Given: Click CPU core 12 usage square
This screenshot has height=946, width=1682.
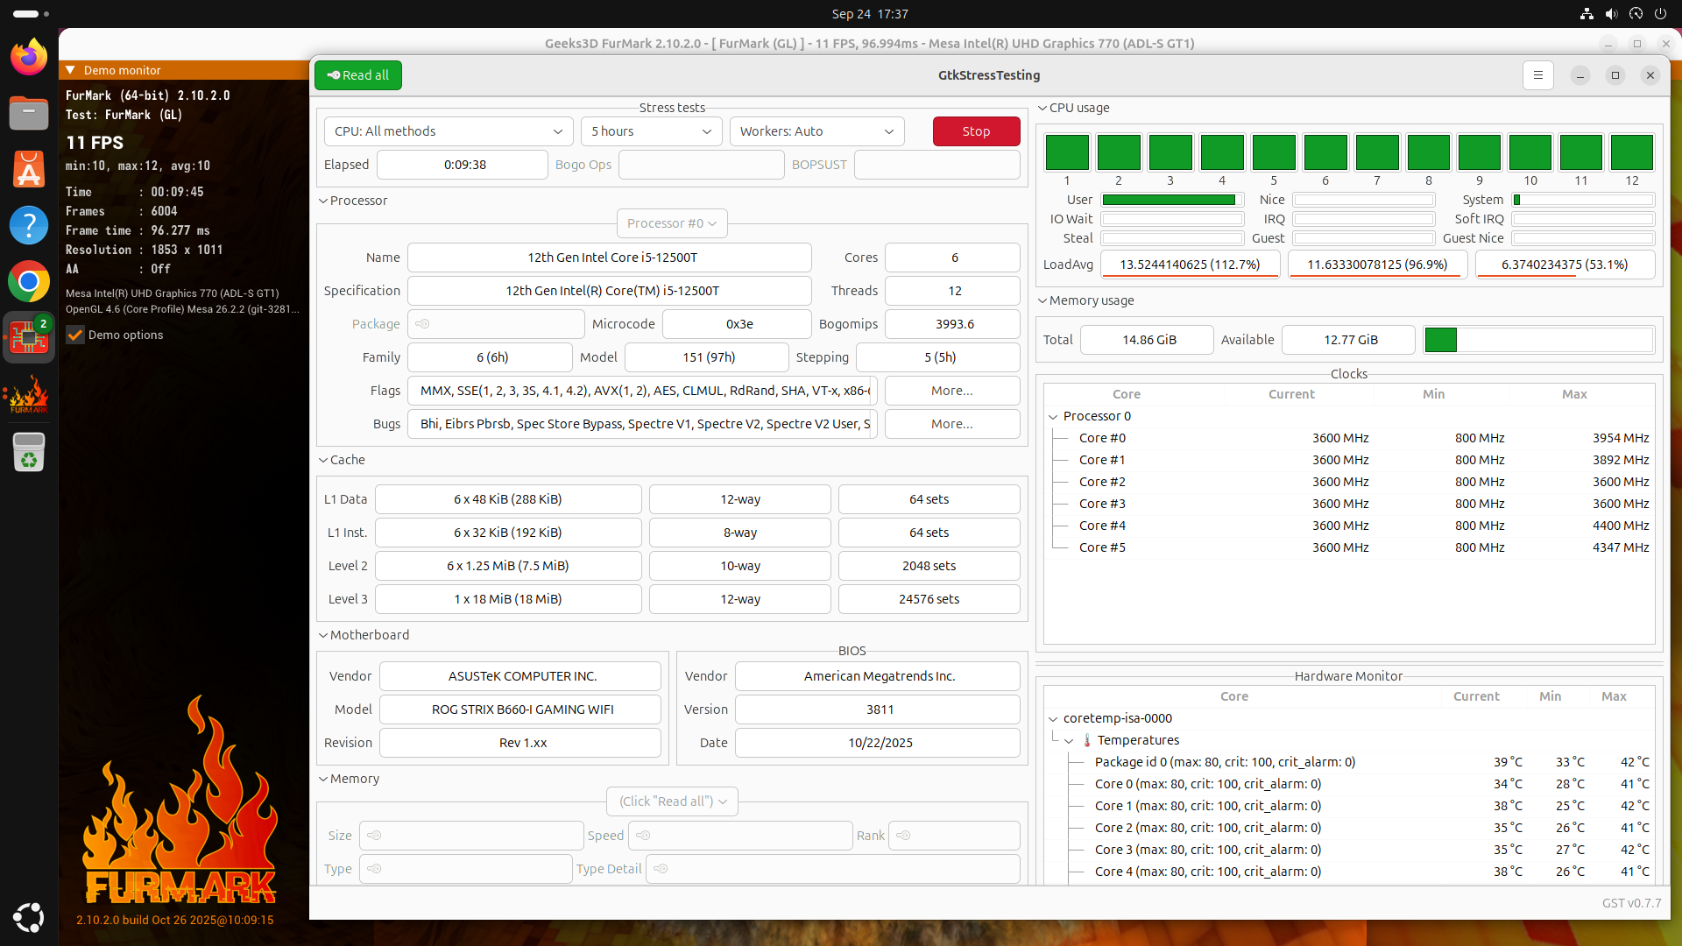Looking at the screenshot, I should coord(1632,152).
